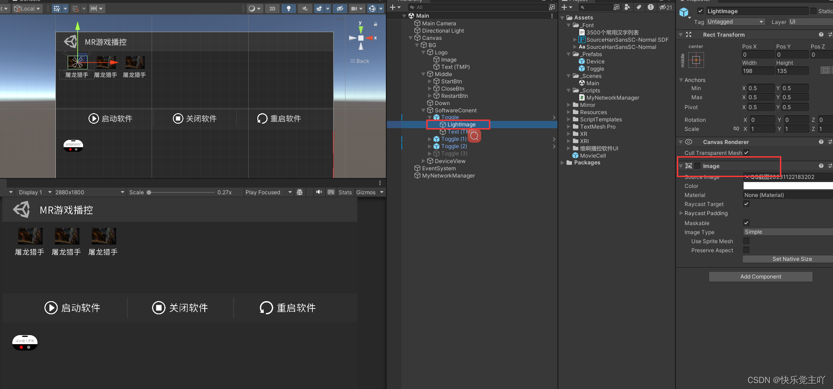
Task: Open the Play Focused dropdown
Action: click(x=268, y=192)
